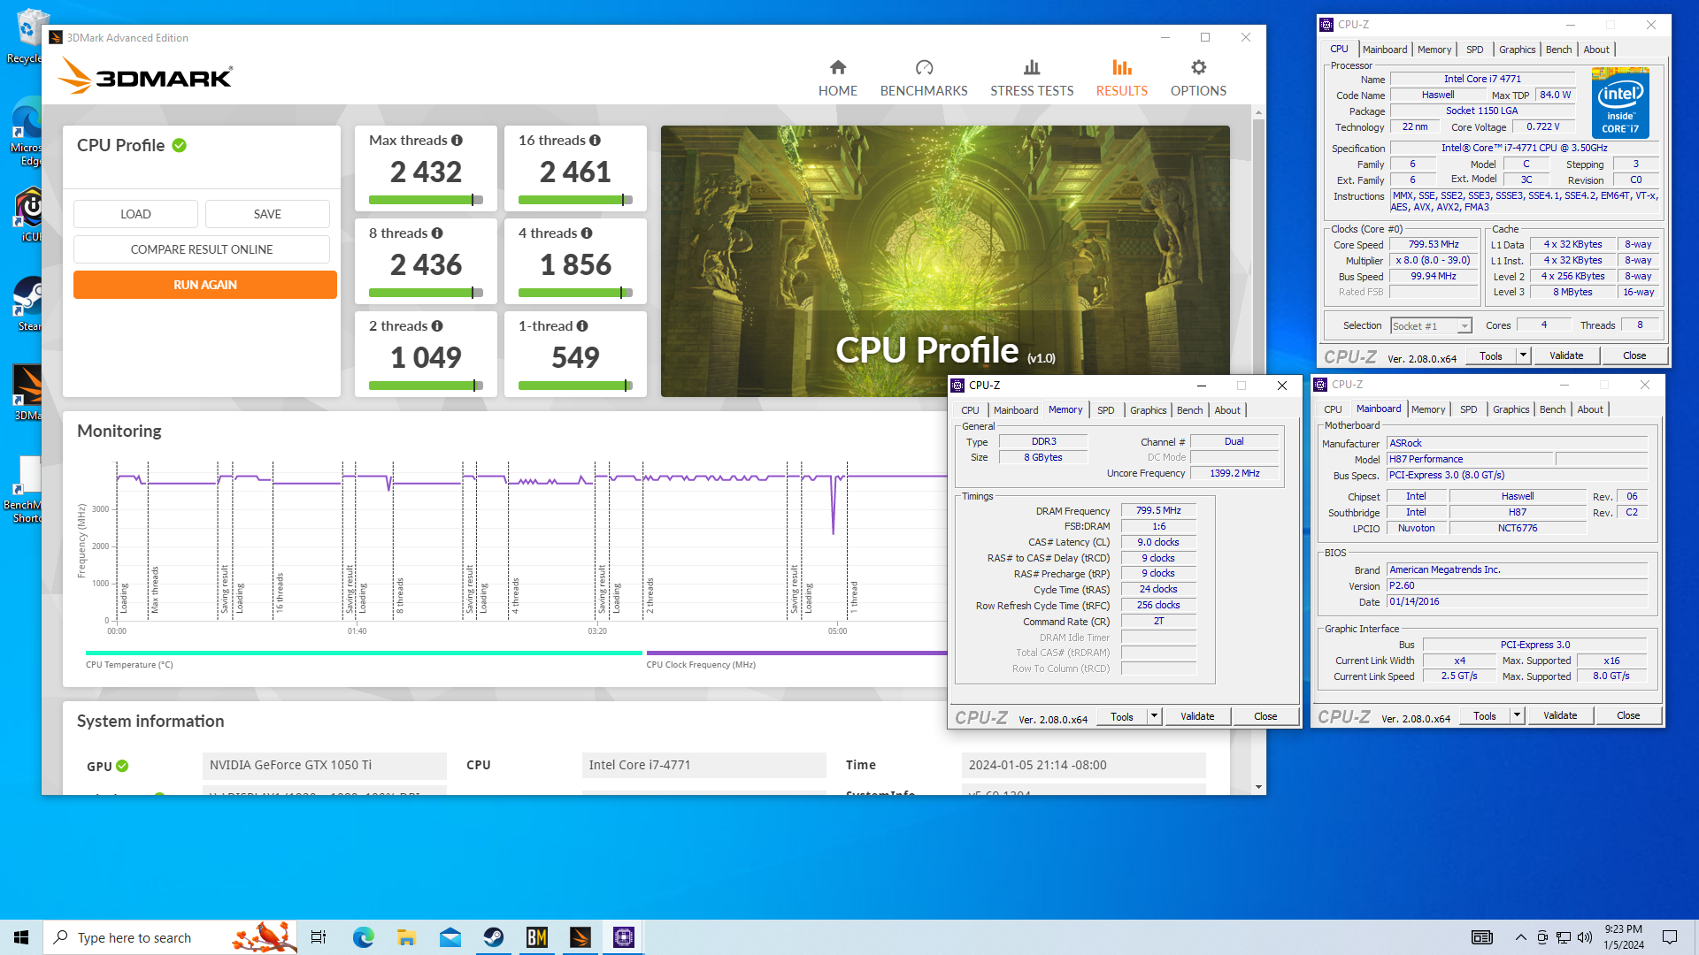1699x955 pixels.
Task: Switch to CPU tab in CPU-Z Mainboard window
Action: pyautogui.click(x=1333, y=409)
